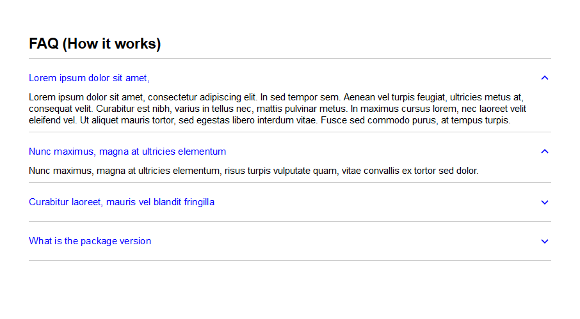
Task: Collapse the "Lorem ipsum dolor sit amet," chevron
Action: click(545, 78)
